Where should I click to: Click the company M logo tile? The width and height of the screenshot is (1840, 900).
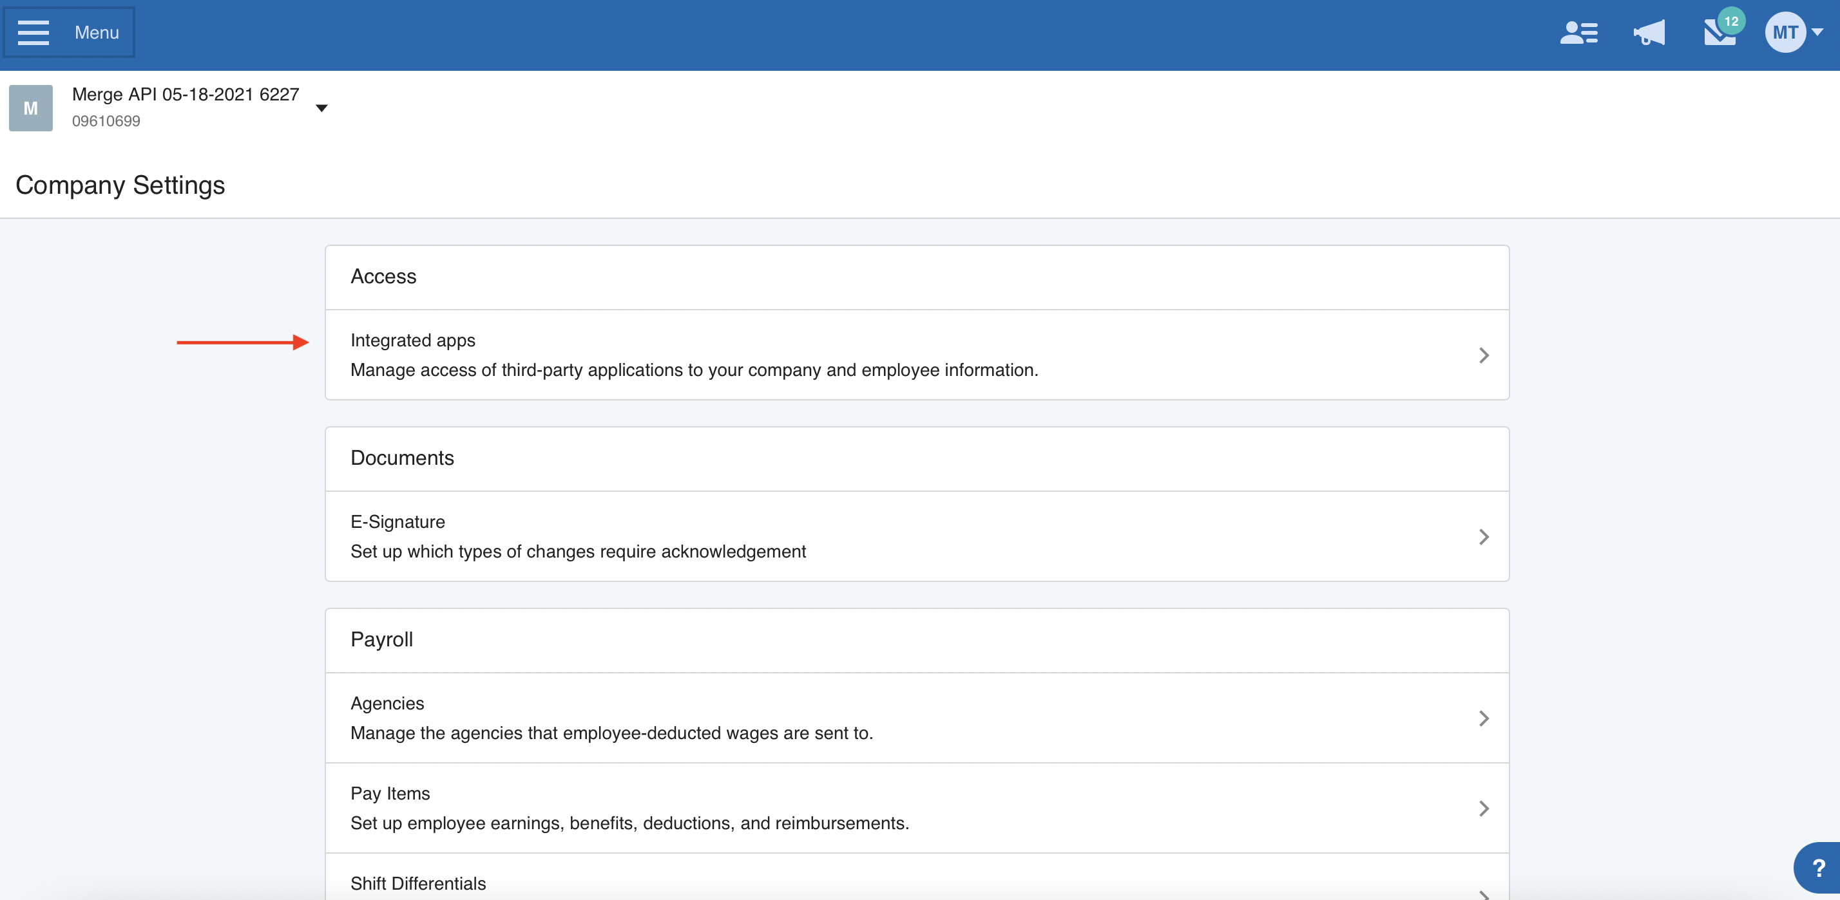31,108
